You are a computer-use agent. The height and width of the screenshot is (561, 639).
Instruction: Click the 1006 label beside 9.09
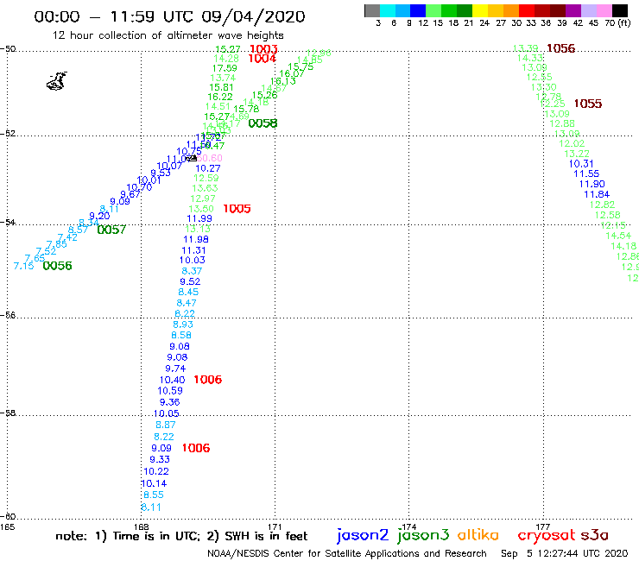point(196,448)
